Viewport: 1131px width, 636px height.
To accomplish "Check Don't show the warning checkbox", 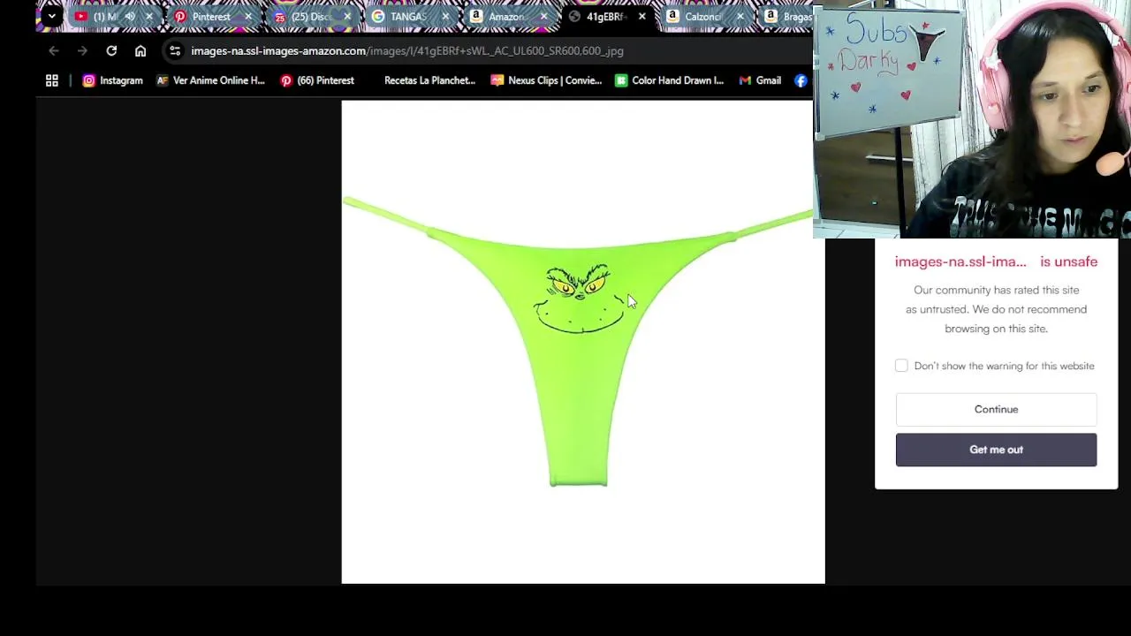I will click(901, 366).
